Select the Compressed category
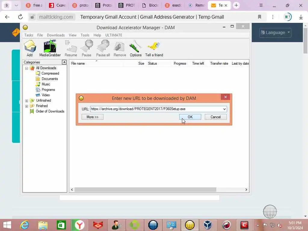The width and height of the screenshot is (308, 231). click(50, 73)
